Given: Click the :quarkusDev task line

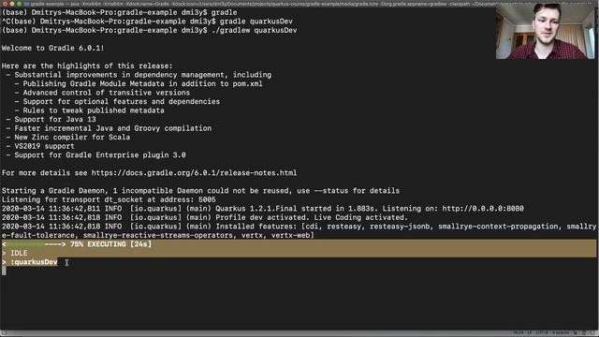Looking at the screenshot, I should tap(30, 262).
